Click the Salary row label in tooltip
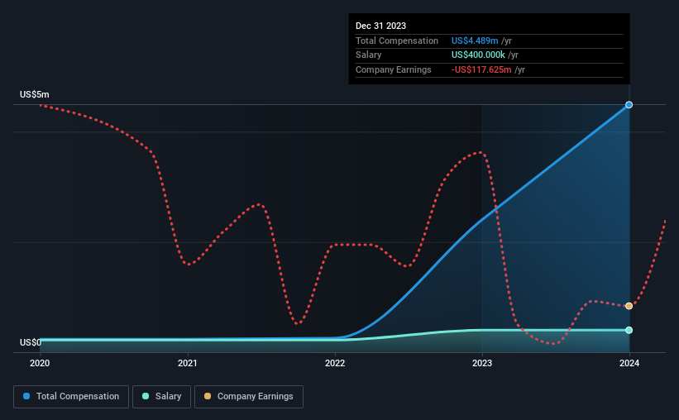The image size is (679, 420). pos(369,55)
